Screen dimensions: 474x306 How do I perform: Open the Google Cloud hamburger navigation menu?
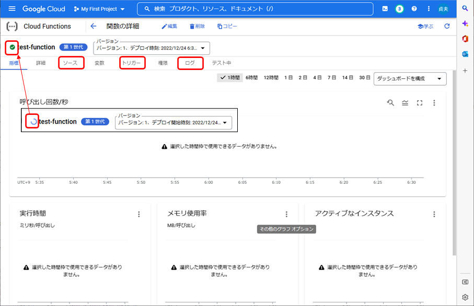[12, 9]
